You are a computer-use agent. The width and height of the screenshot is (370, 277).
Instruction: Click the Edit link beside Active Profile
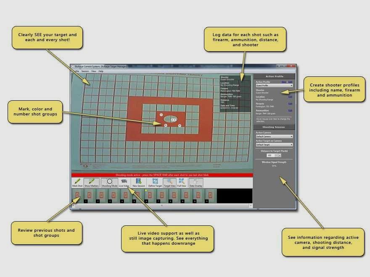click(290, 82)
